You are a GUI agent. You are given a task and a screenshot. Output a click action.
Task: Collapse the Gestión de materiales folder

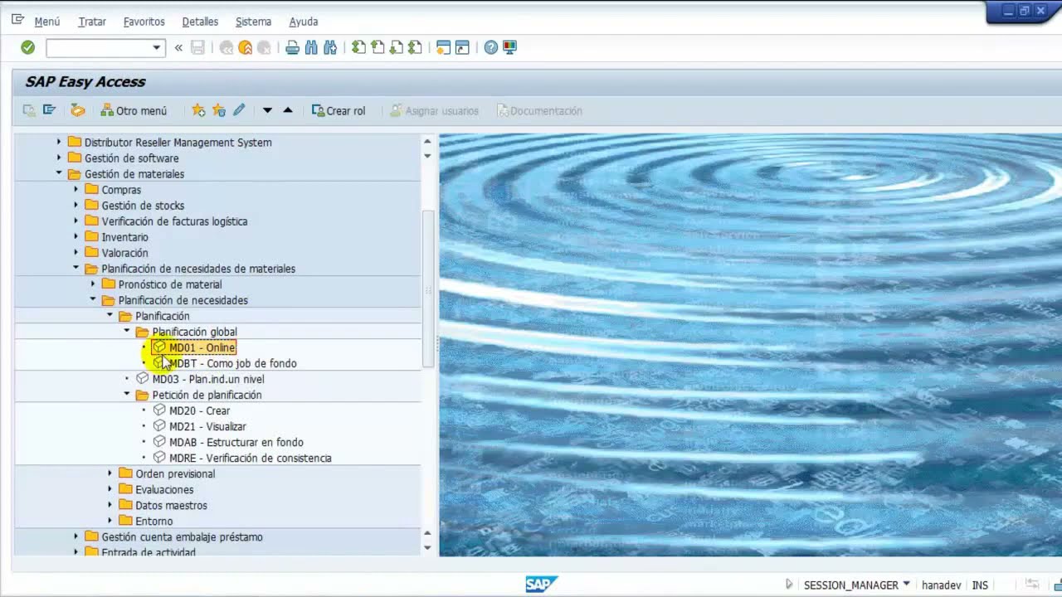tap(59, 174)
